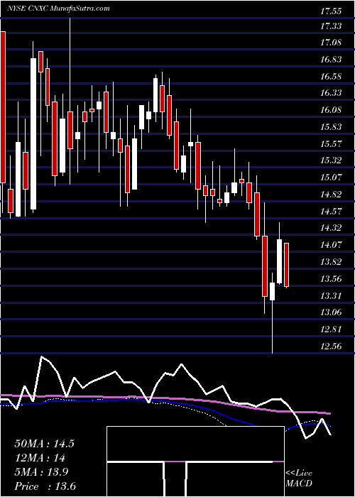The width and height of the screenshot is (355, 497).
Task: Click the 50MA : 14.5 readout
Action: coord(44,444)
